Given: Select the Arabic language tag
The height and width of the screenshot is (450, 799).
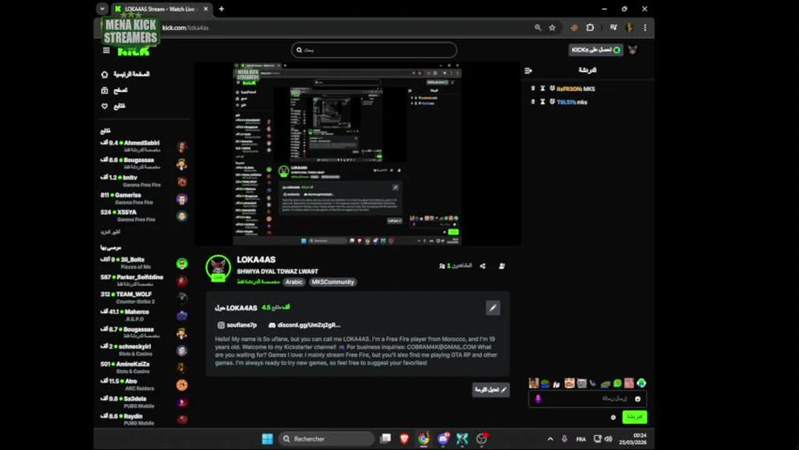Looking at the screenshot, I should tap(294, 282).
